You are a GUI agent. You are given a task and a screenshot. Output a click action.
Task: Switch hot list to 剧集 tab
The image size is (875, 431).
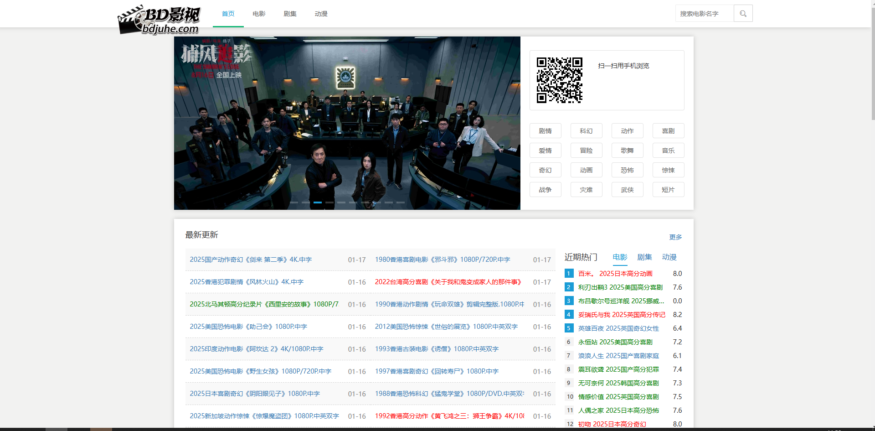tap(644, 257)
